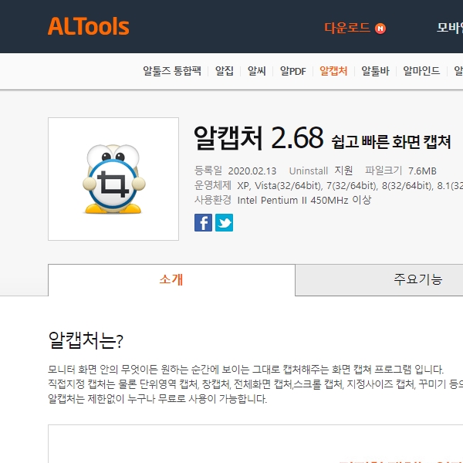This screenshot has height=463, width=463.
Task: Switch to the 소개 tab
Action: (171, 279)
